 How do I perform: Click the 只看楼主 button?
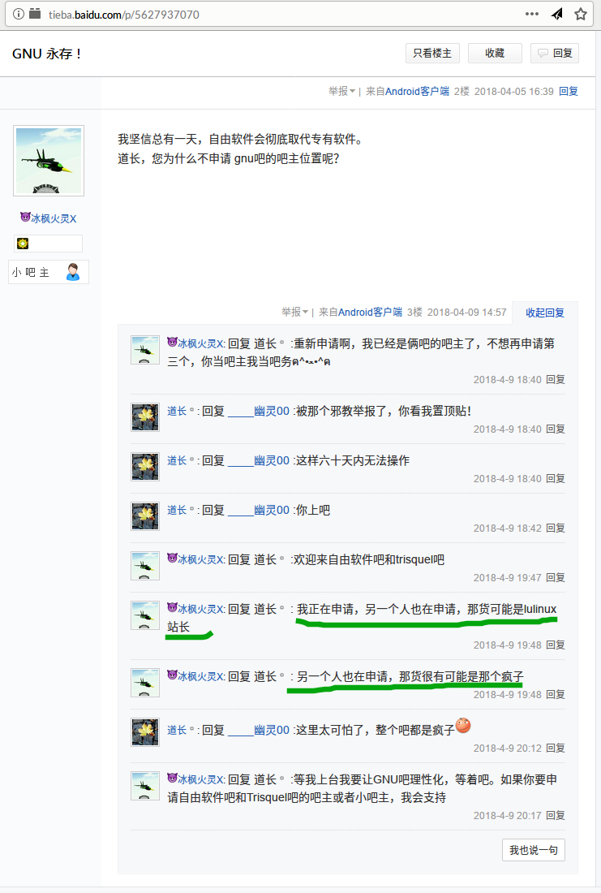(x=432, y=53)
